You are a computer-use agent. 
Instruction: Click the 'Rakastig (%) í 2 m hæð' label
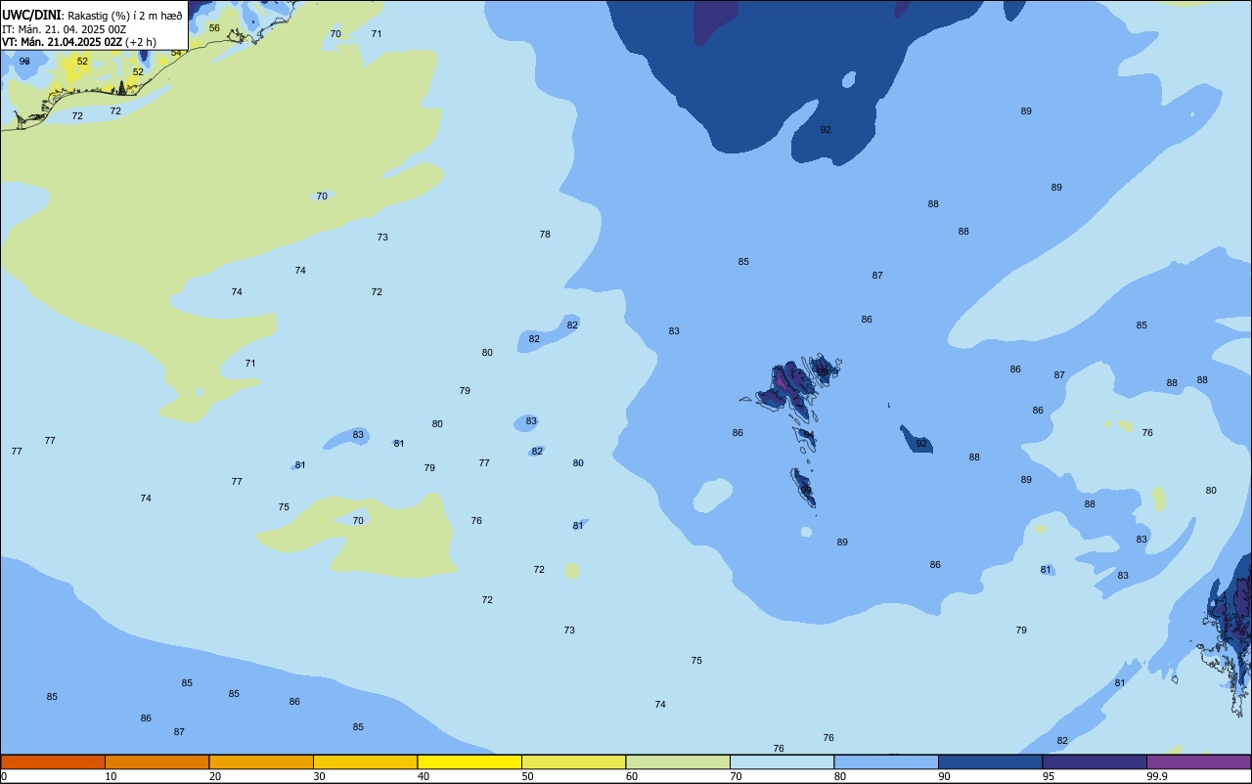125,16
